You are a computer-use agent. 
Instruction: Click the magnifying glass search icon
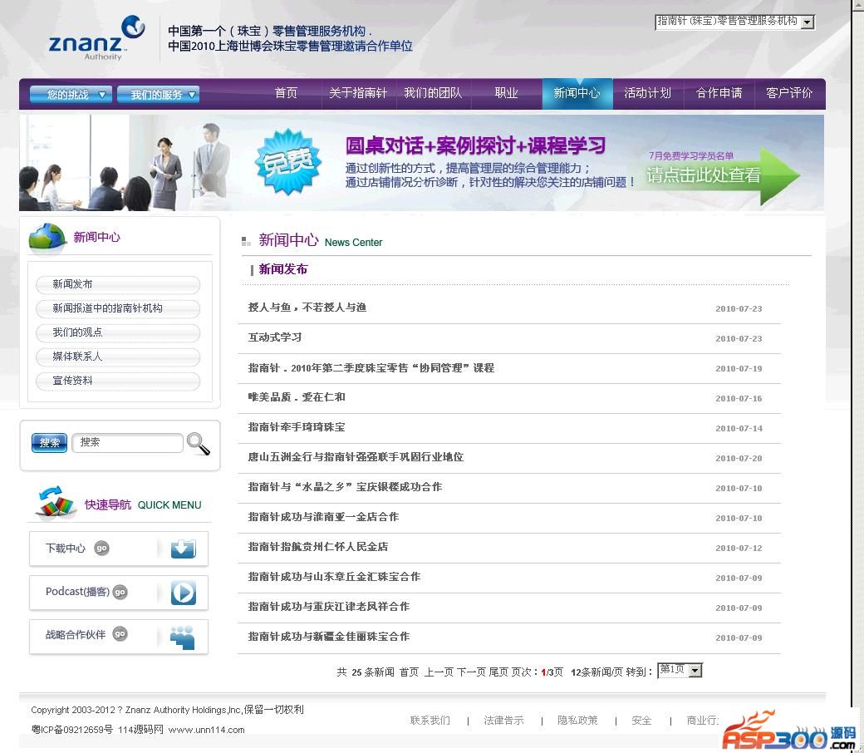pos(199,444)
